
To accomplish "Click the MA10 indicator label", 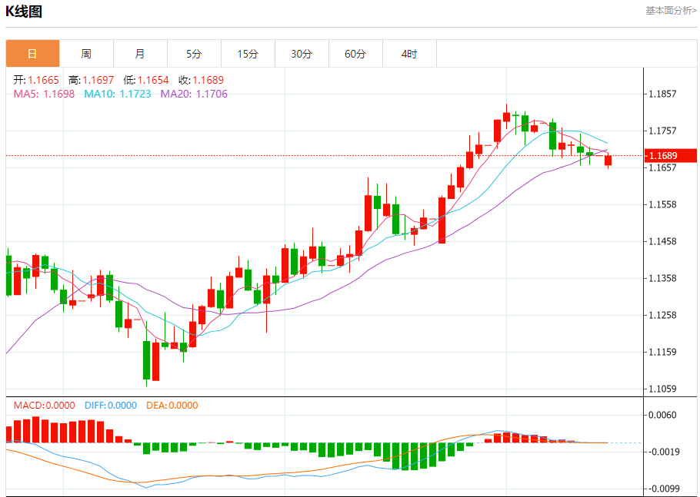I will (118, 94).
